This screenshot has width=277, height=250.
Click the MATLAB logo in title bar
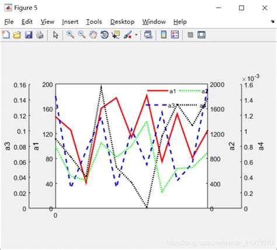pos(8,8)
